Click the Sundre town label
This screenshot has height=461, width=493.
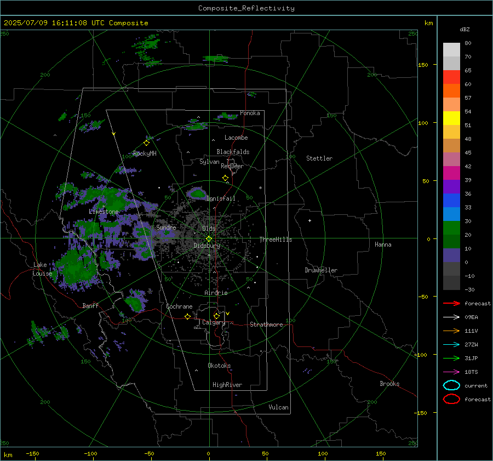pos(166,227)
